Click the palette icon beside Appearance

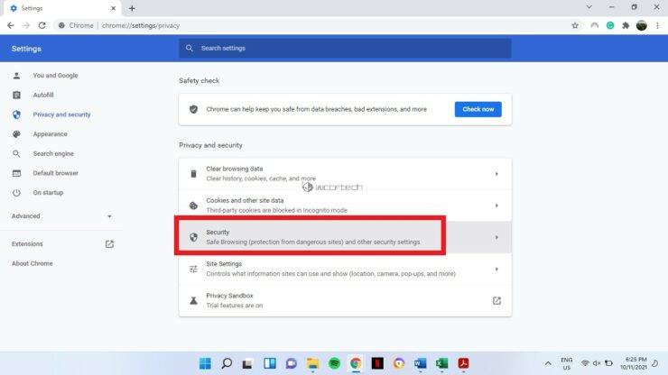16,134
